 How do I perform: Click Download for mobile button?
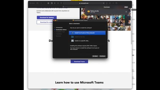click(45, 22)
